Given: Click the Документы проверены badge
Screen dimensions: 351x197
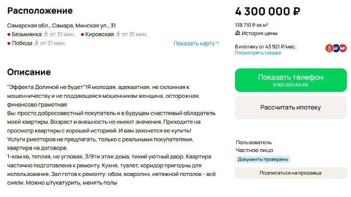Looking at the screenshot, I should pos(263,159).
